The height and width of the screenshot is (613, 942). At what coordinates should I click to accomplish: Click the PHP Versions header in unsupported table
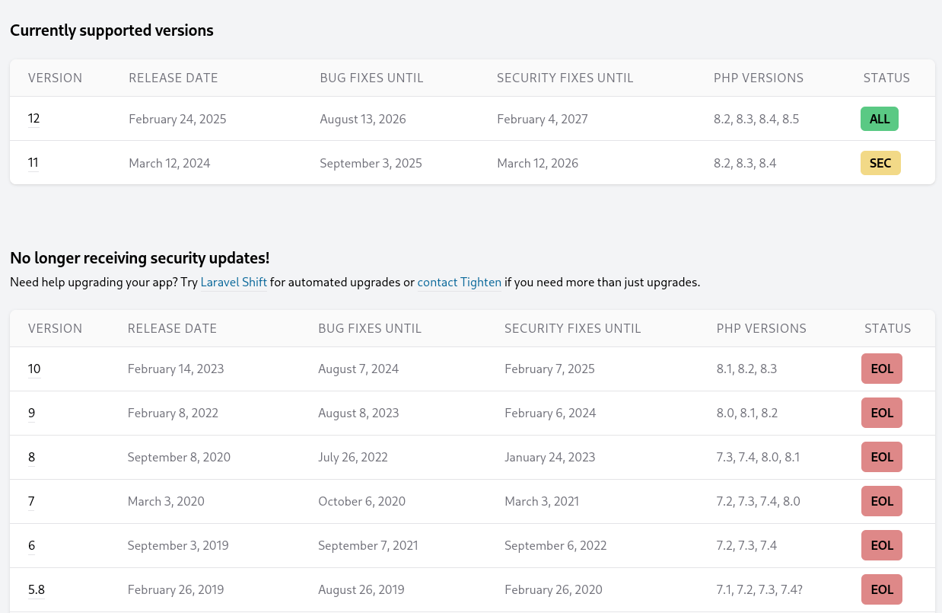click(761, 329)
